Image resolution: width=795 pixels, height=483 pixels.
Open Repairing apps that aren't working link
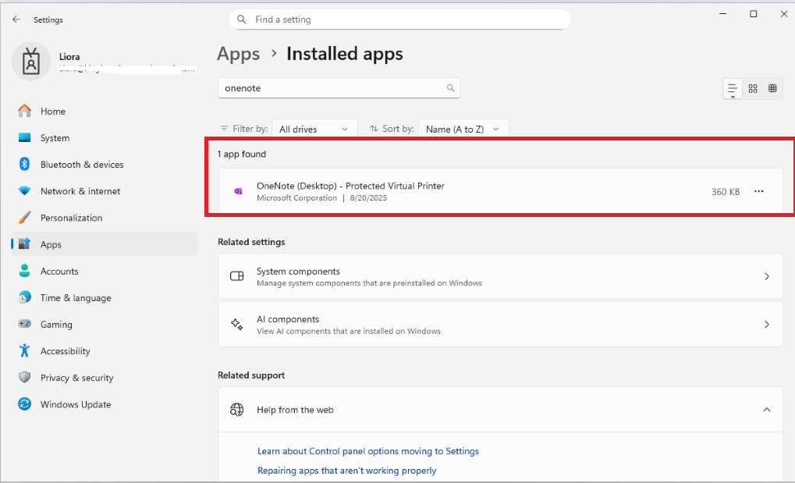346,471
